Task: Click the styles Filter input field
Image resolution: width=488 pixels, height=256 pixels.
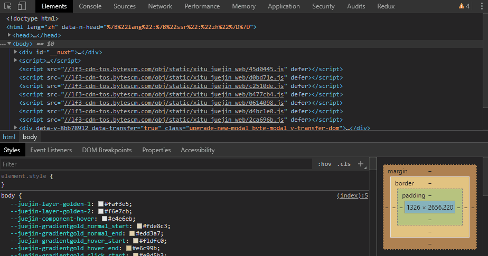Action: (x=156, y=164)
